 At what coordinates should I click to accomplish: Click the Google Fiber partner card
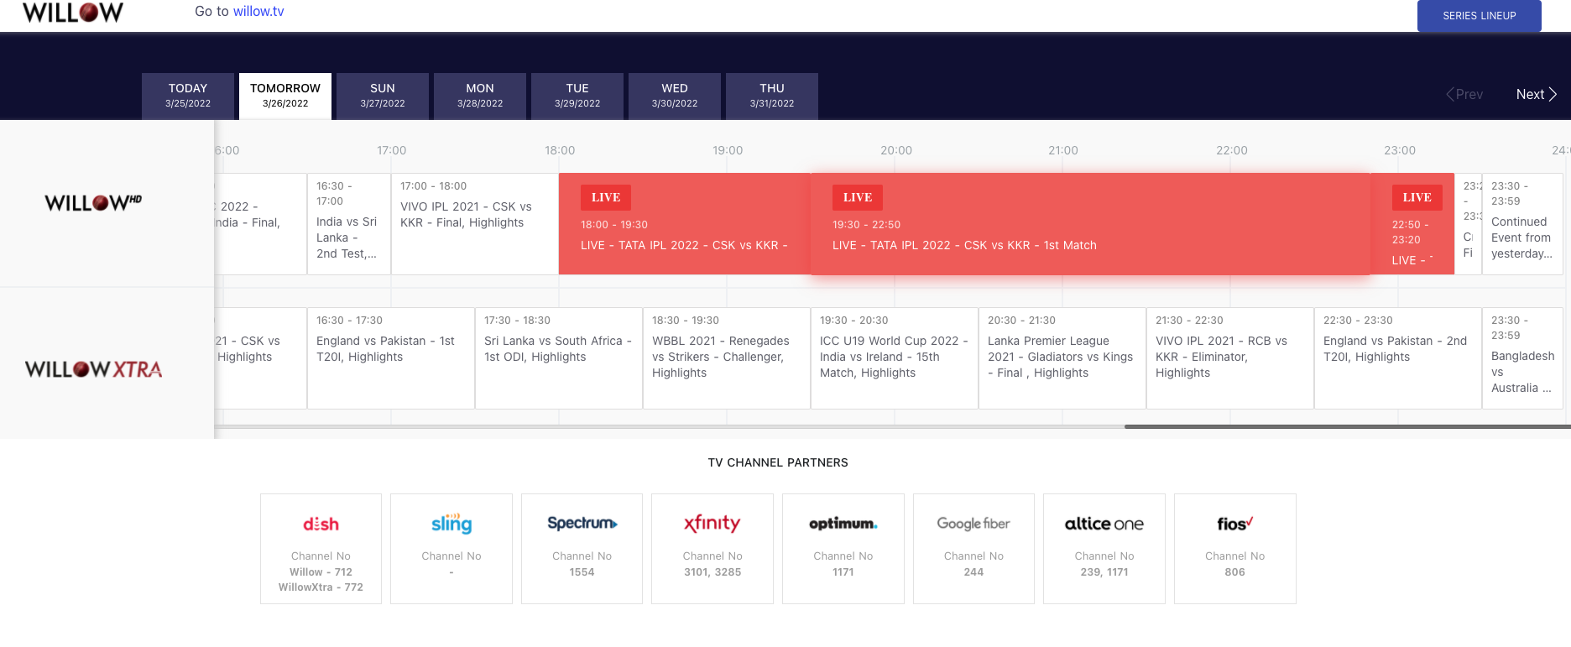(973, 549)
